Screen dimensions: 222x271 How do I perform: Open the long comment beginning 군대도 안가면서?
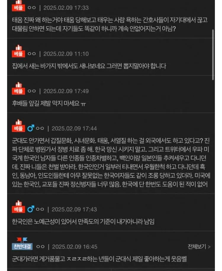(x=111, y=162)
